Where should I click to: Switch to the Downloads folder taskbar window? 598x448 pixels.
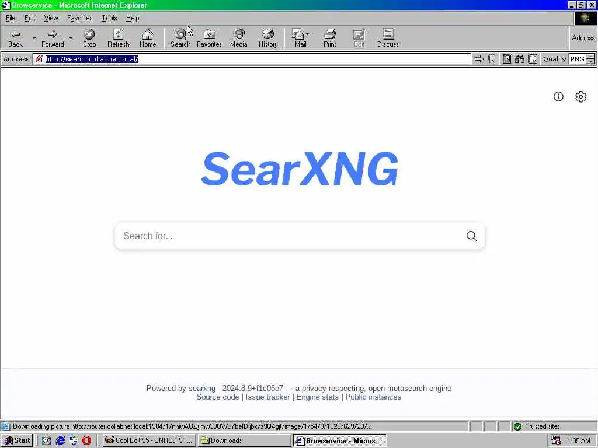[x=244, y=440]
